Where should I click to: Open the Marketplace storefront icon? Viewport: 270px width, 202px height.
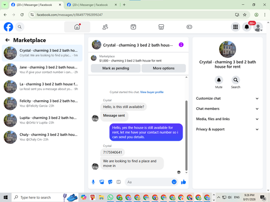(161, 27)
